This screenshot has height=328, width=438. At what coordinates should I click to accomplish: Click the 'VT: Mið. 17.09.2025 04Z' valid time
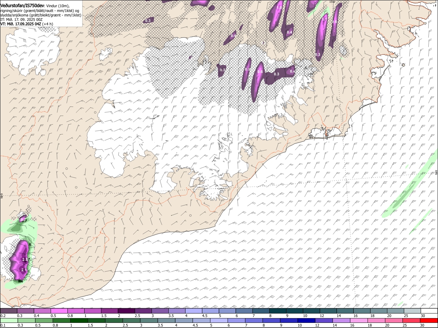click(x=21, y=24)
